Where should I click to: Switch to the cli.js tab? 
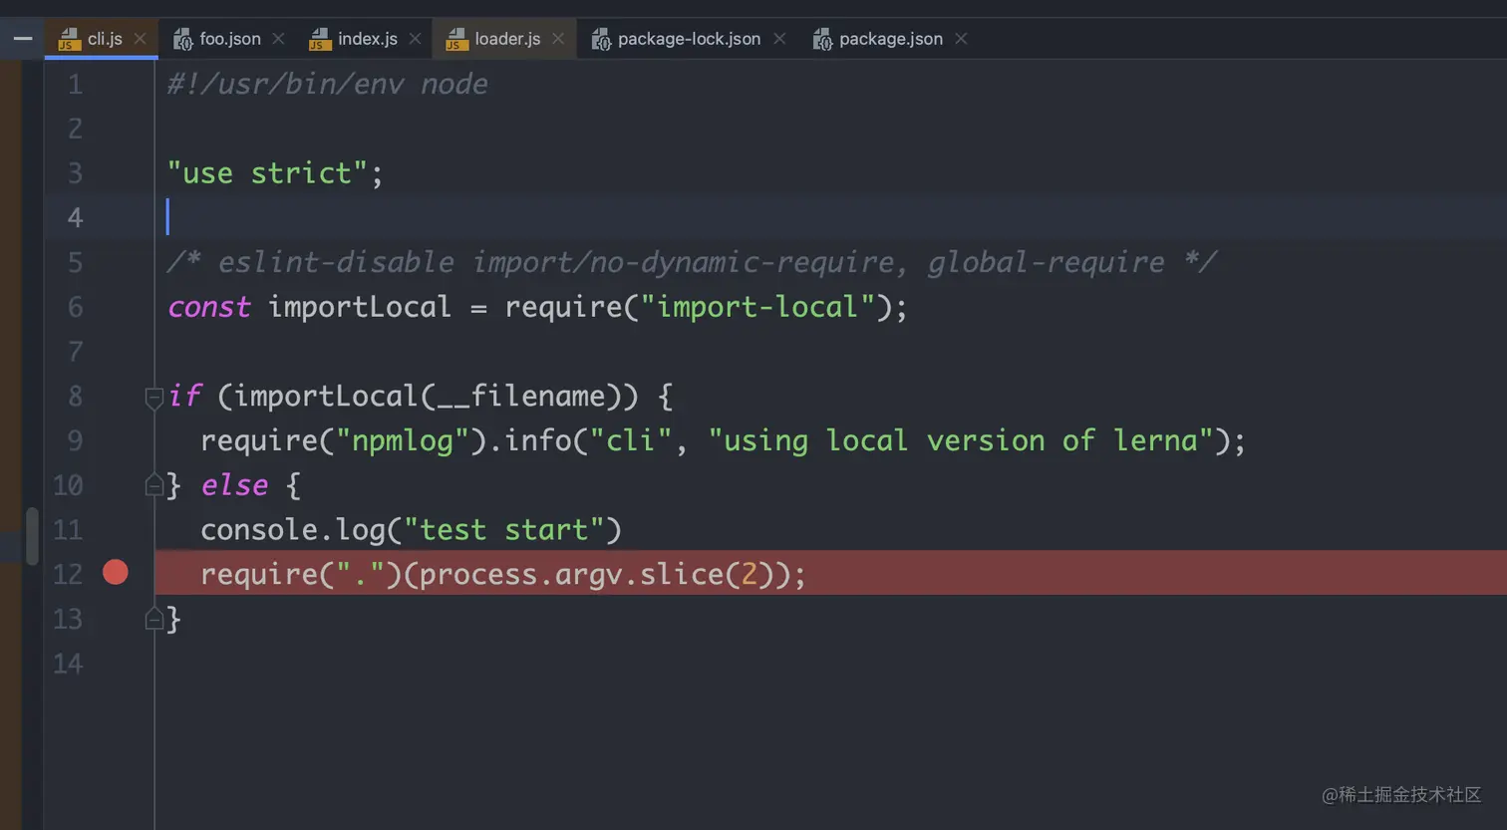tap(102, 39)
